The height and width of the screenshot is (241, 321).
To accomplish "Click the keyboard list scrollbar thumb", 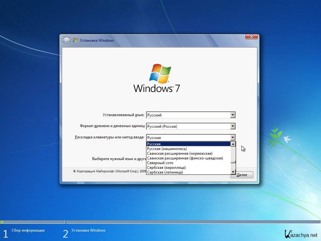I will [x=233, y=162].
